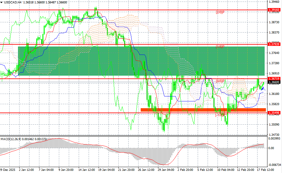Click the 1.35820 price scale value

click(274, 104)
